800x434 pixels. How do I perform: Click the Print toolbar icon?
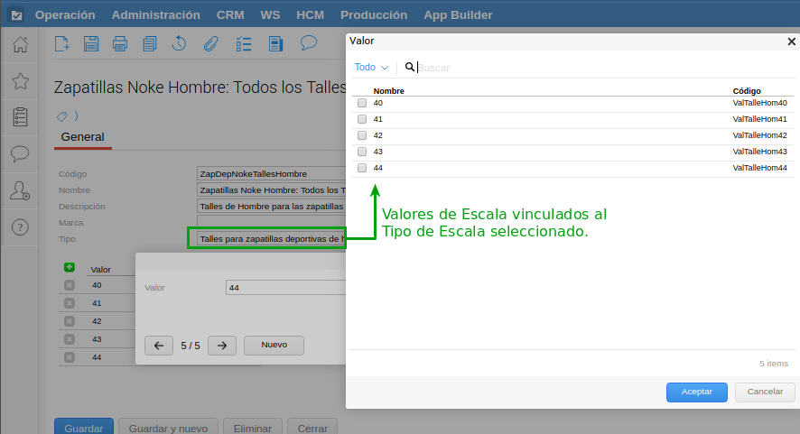click(x=120, y=43)
